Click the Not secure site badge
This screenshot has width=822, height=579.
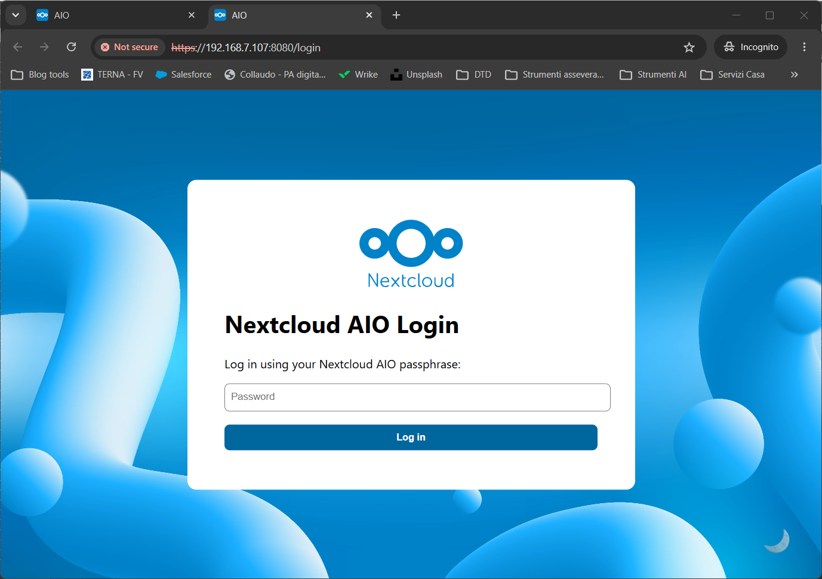130,47
